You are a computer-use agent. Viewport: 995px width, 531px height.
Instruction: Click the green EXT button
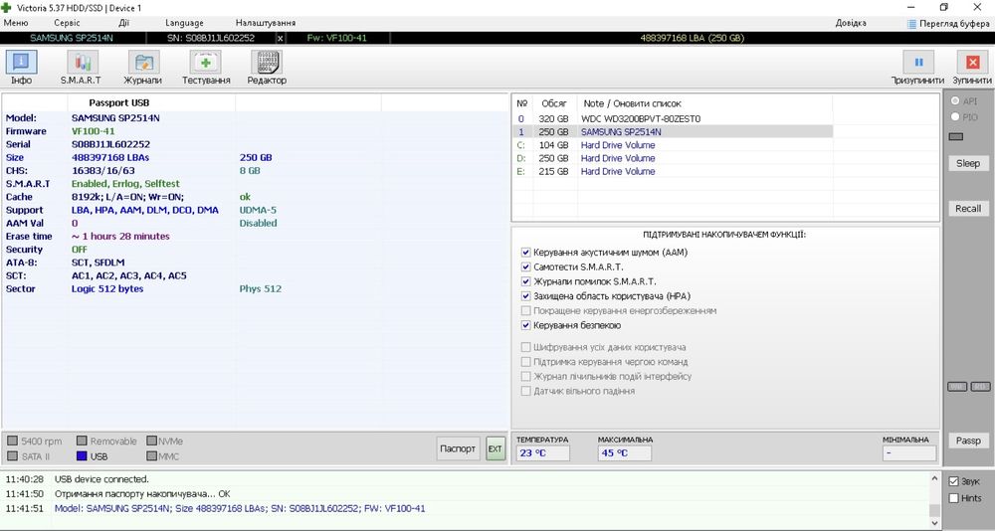[x=495, y=448]
